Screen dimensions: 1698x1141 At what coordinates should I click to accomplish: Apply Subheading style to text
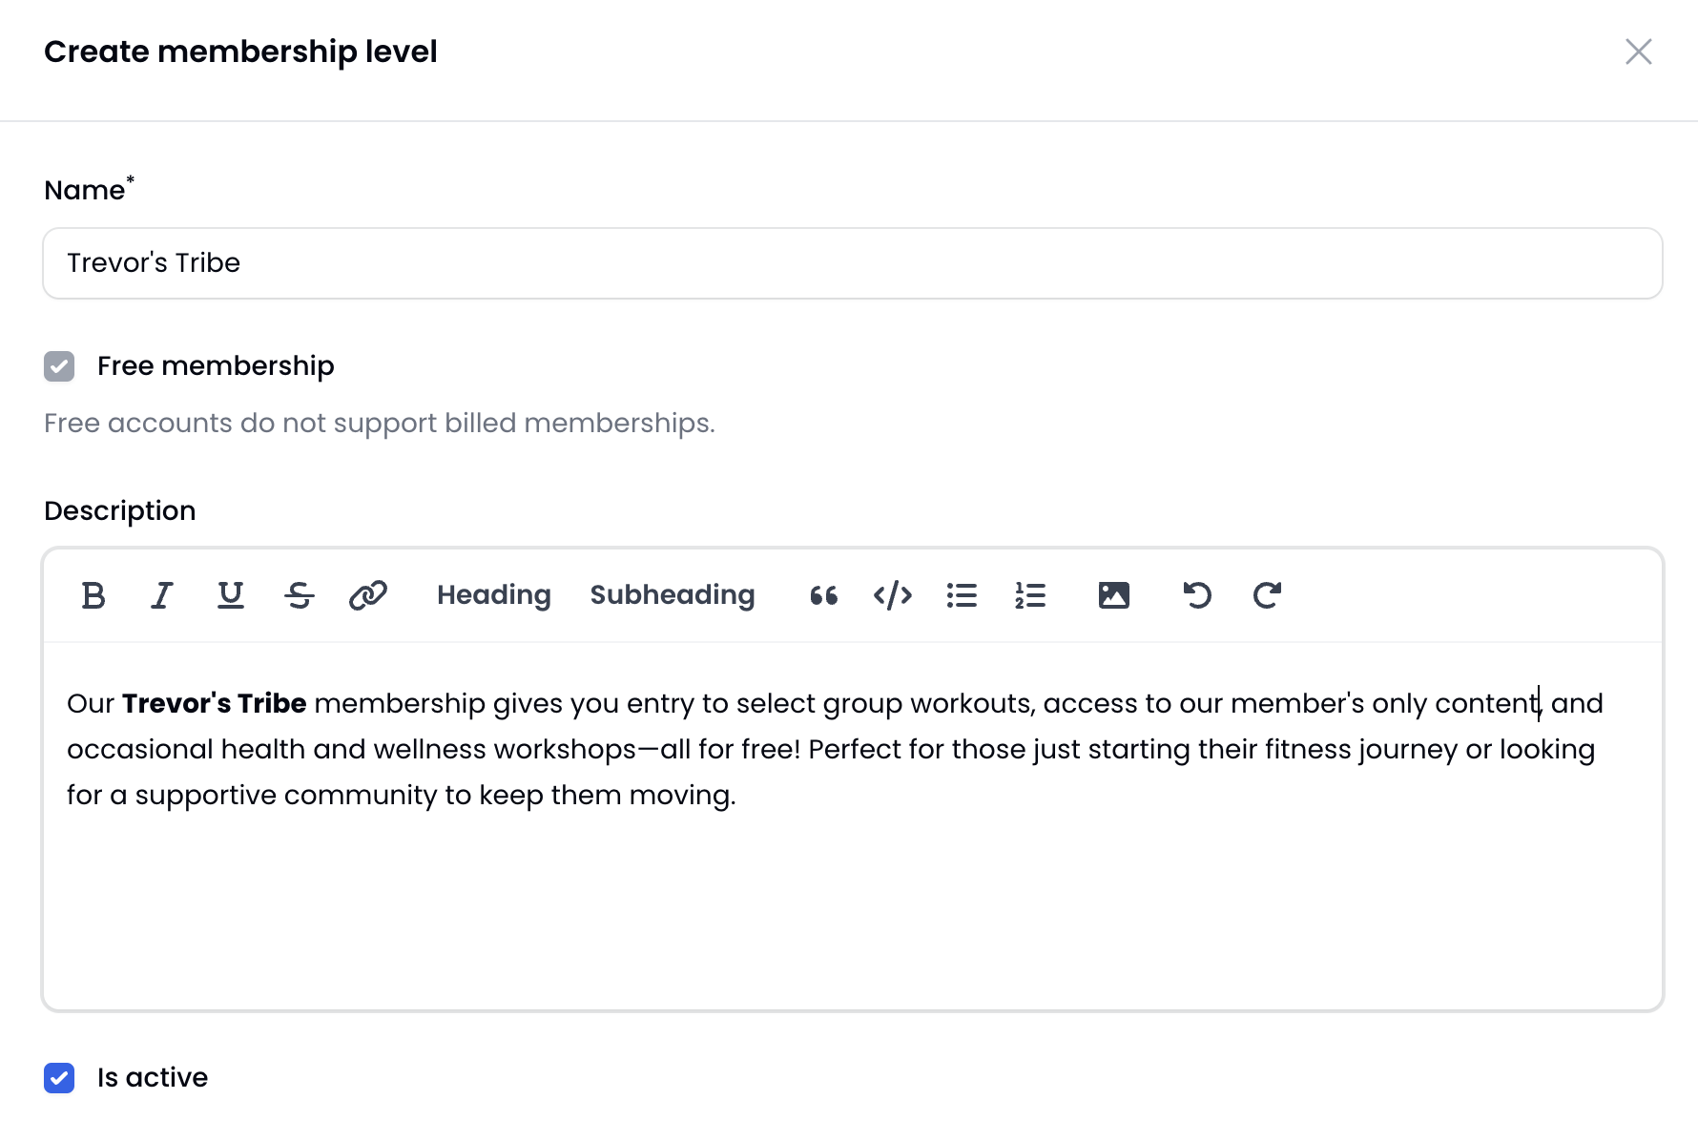pyautogui.click(x=673, y=595)
